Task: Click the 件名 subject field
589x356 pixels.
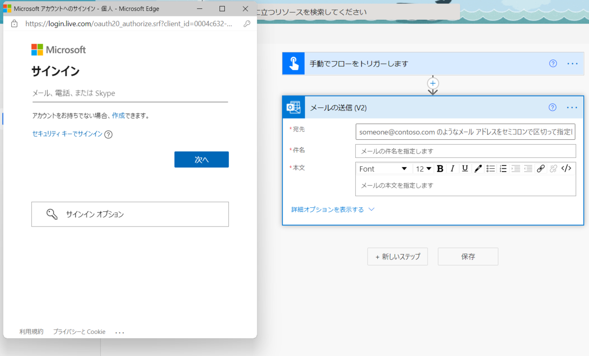Action: click(465, 151)
